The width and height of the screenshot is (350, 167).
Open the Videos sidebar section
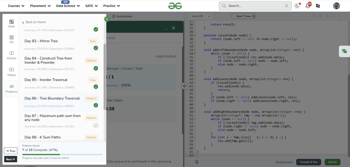[x=11, y=72]
